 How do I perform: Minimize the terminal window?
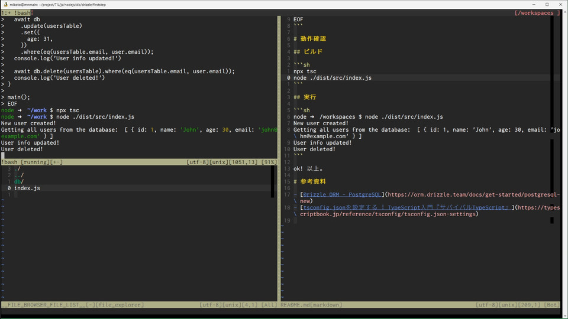pyautogui.click(x=534, y=4)
